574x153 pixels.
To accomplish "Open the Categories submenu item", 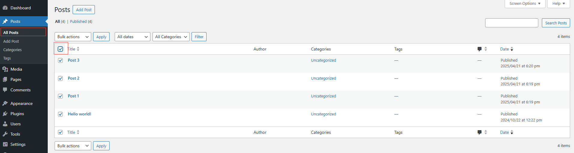I will tap(12, 50).
